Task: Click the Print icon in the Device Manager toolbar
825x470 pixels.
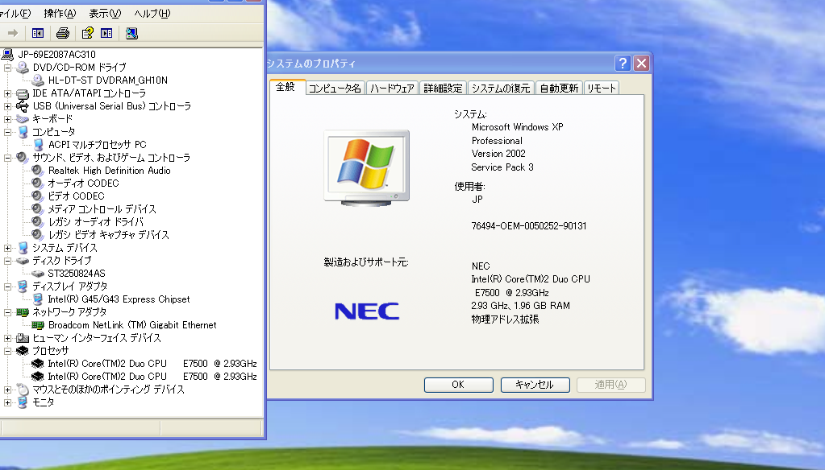Action: pyautogui.click(x=62, y=33)
